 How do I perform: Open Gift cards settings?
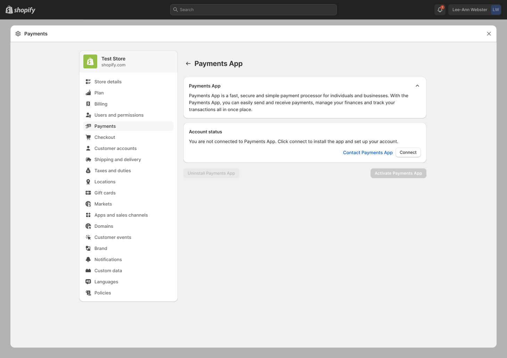128,193
